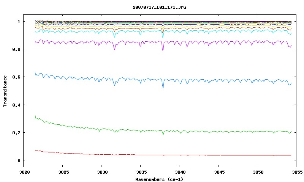The height and width of the screenshot is (182, 304).
Task: Click the x-axis tick label 3840
Action: point(180,172)
